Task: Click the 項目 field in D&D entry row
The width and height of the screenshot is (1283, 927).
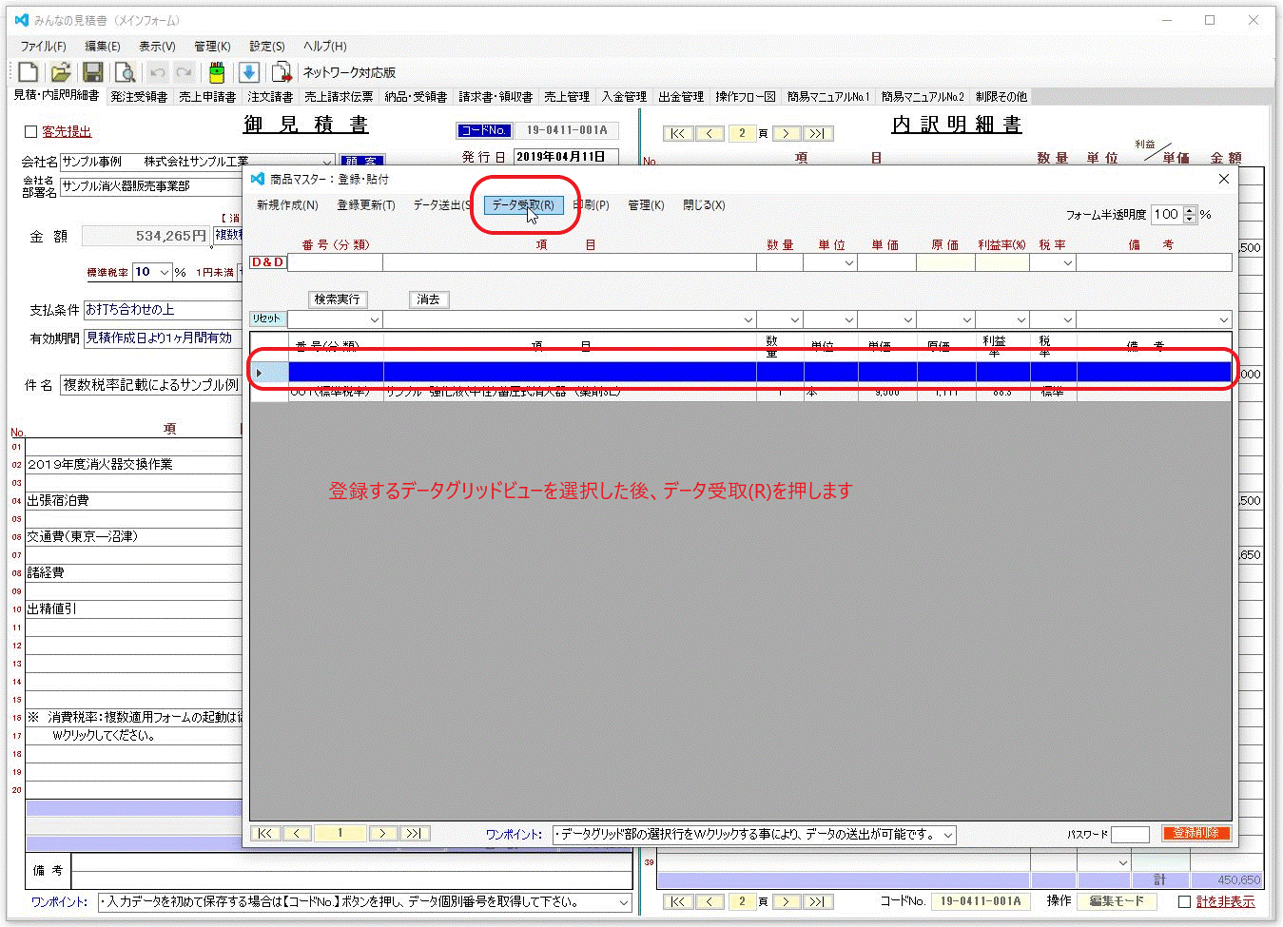Action: click(x=570, y=262)
